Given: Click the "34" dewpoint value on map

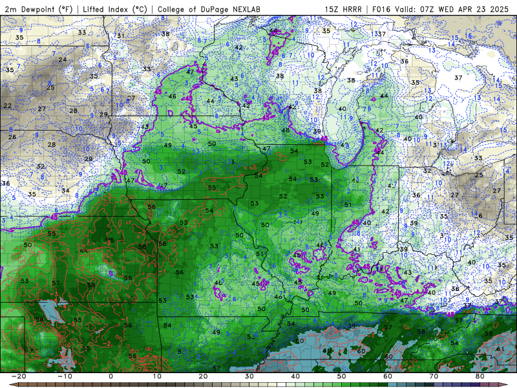Looking at the screenshot, I should pos(65,190).
